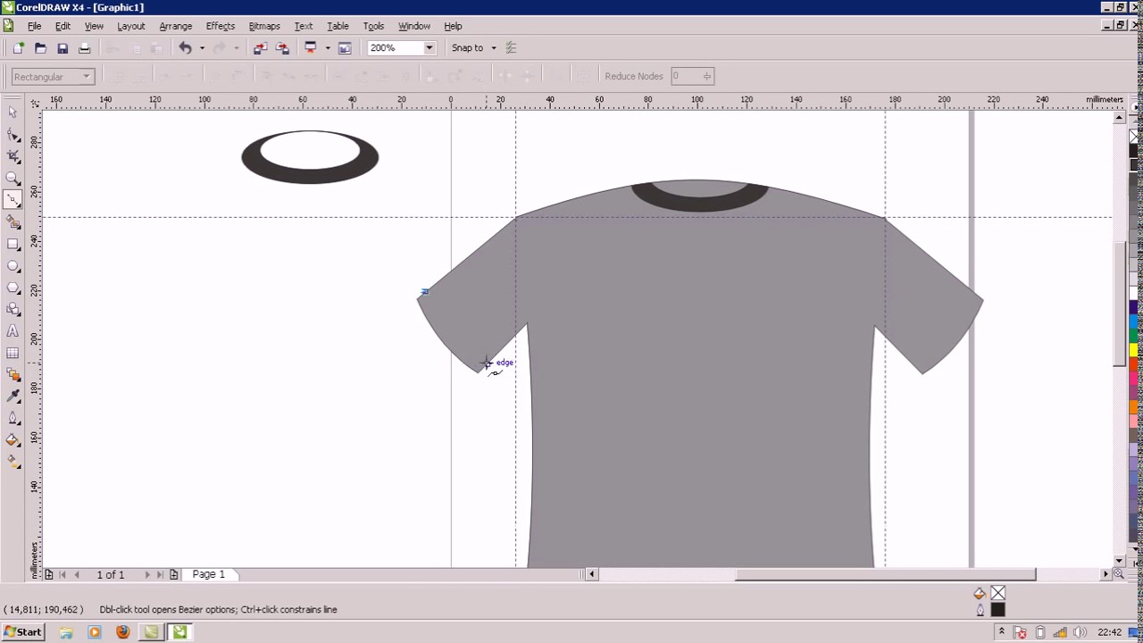The height and width of the screenshot is (643, 1143).
Task: Select the Zoom tool in the toolbox
Action: tap(13, 178)
